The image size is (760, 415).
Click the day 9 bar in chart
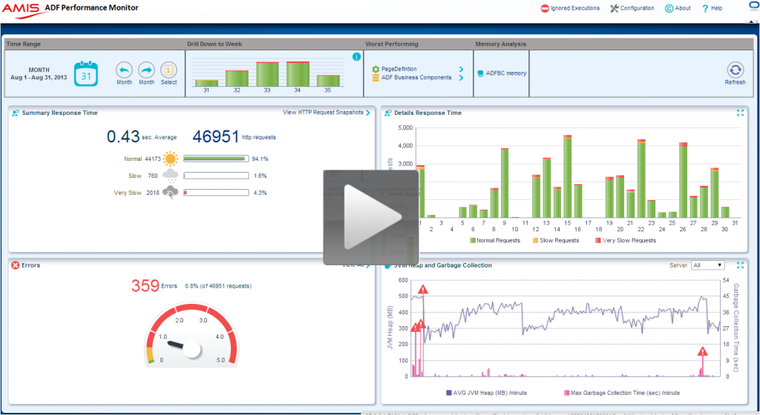tap(505, 183)
